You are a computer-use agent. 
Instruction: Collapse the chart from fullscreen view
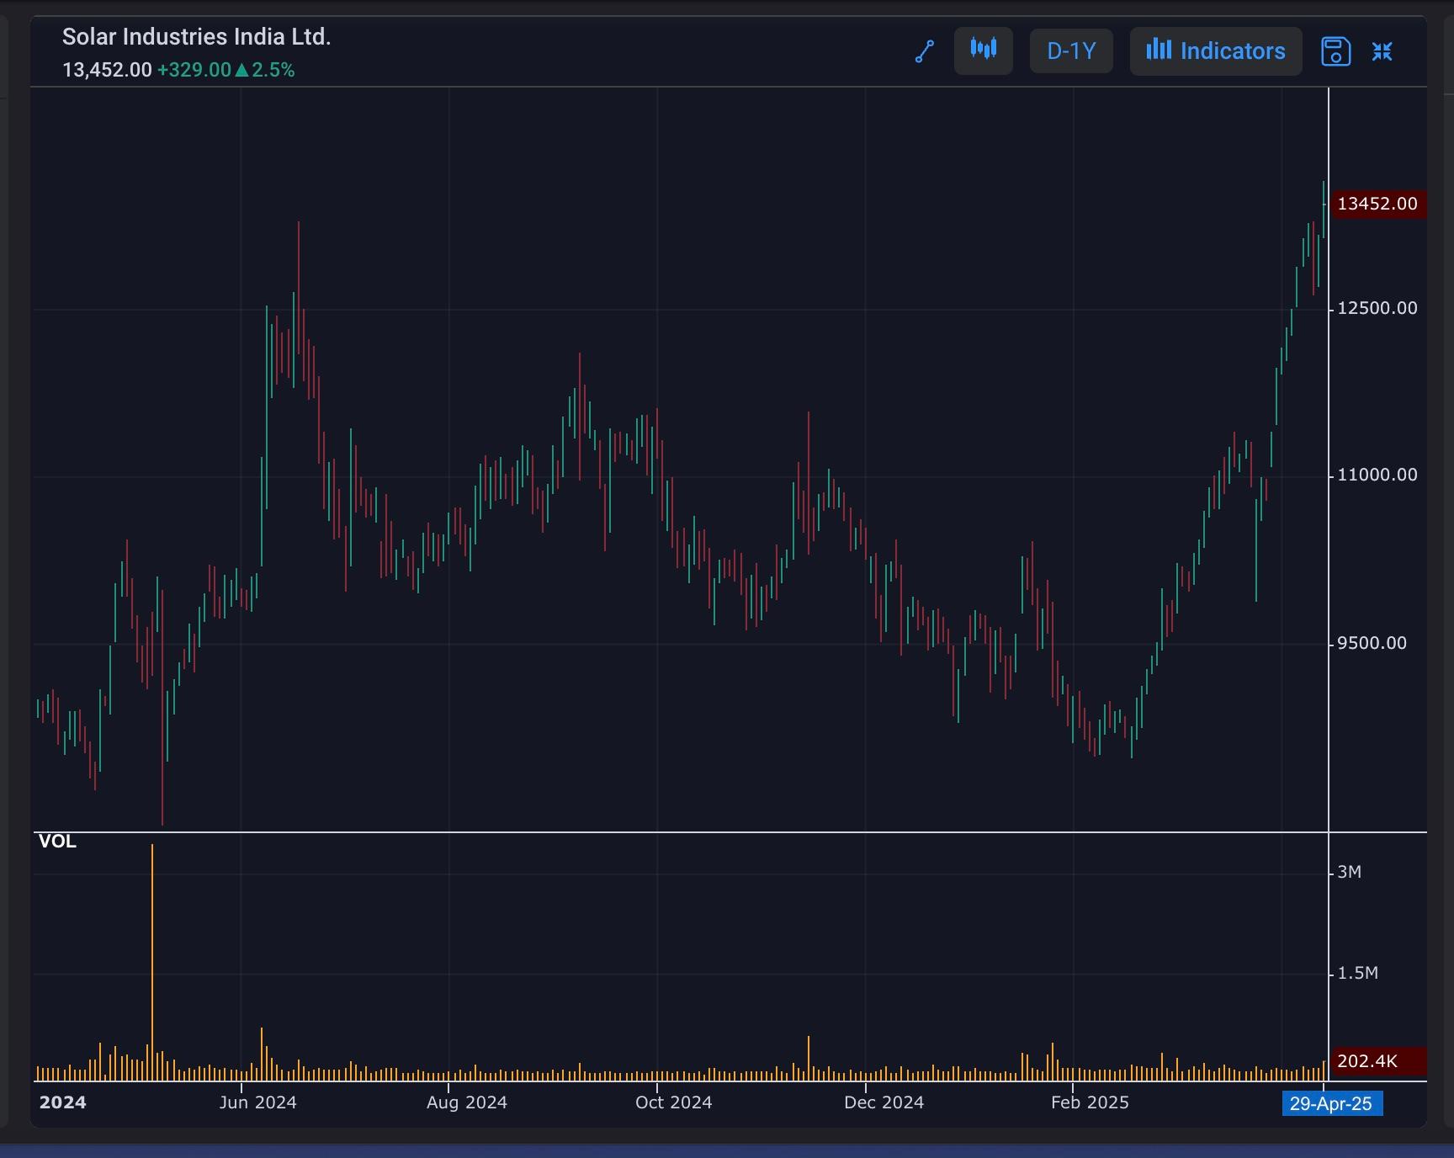point(1382,51)
